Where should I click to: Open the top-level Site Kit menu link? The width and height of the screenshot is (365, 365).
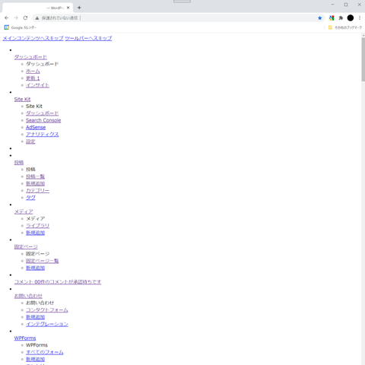(22, 99)
